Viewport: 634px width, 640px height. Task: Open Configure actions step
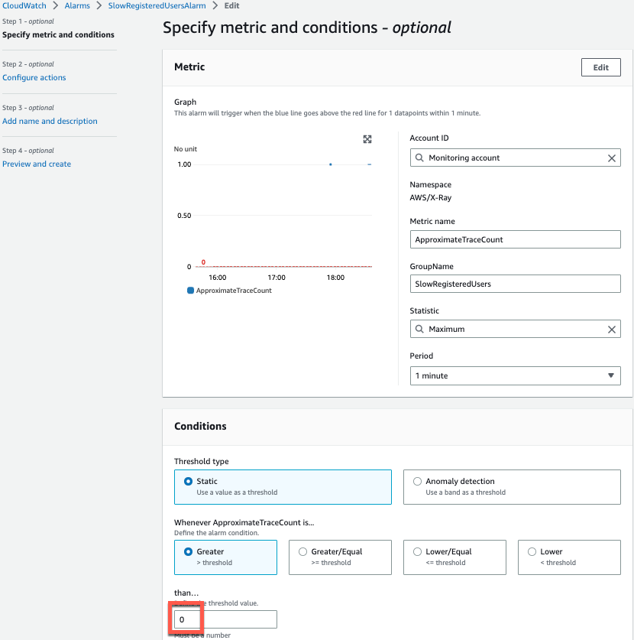coord(34,77)
